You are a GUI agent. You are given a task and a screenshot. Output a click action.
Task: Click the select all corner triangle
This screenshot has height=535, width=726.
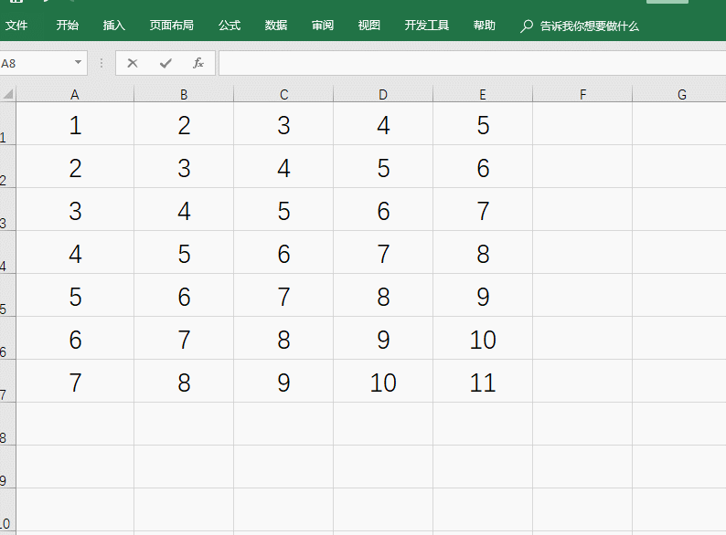point(8,94)
